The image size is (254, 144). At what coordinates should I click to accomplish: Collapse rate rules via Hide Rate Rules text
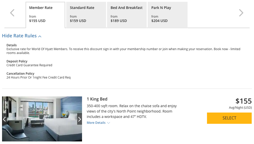click(19, 36)
